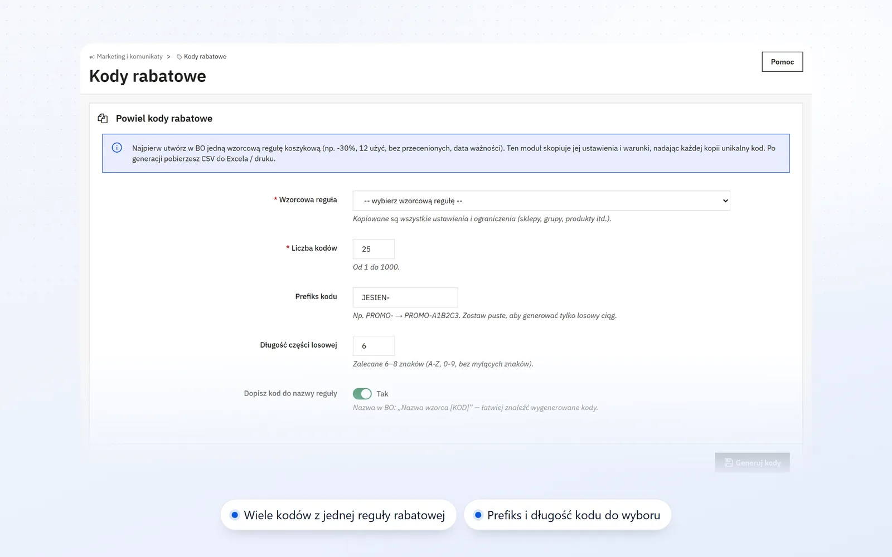The image size is (892, 557).
Task: Click the tag icon beside Kody rabatowe breadcrumb
Action: pyautogui.click(x=180, y=57)
